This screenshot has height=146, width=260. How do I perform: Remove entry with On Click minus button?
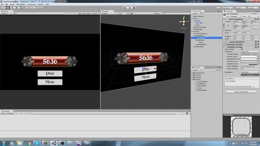tap(257, 87)
